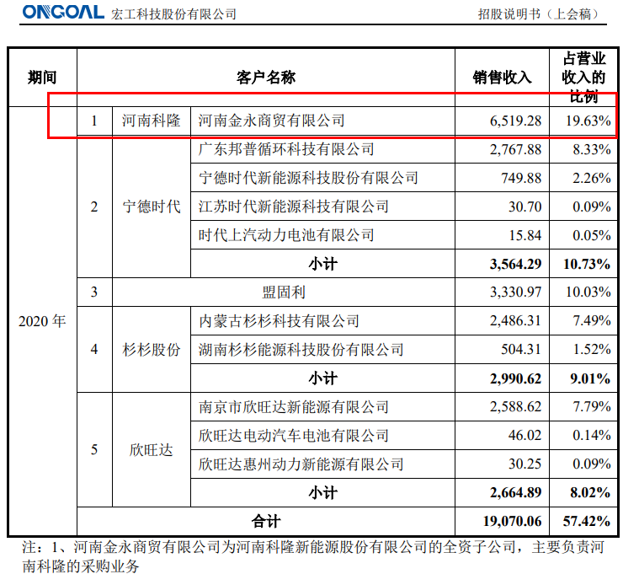
Task: Click the 占营业收入的比例 column header
Action: 583,78
